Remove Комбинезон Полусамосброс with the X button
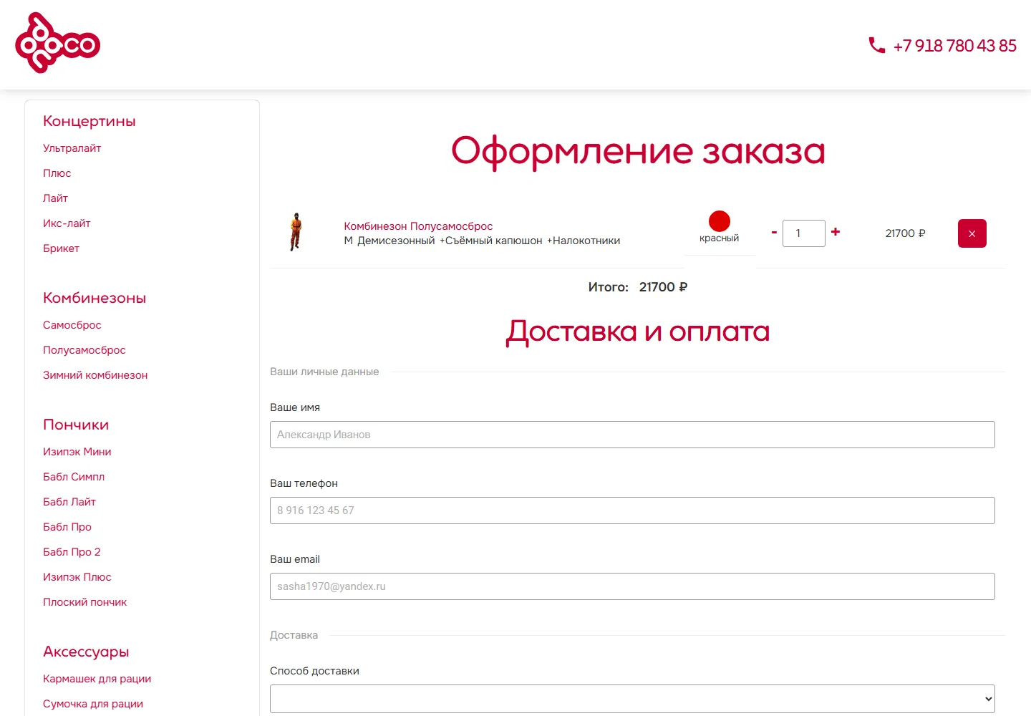 pyautogui.click(x=972, y=233)
